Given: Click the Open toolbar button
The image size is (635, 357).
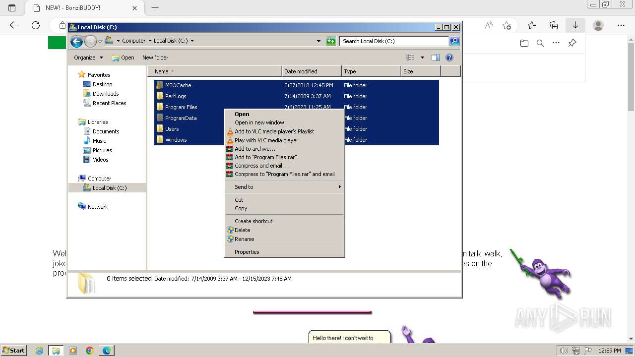Looking at the screenshot, I should pyautogui.click(x=123, y=58).
